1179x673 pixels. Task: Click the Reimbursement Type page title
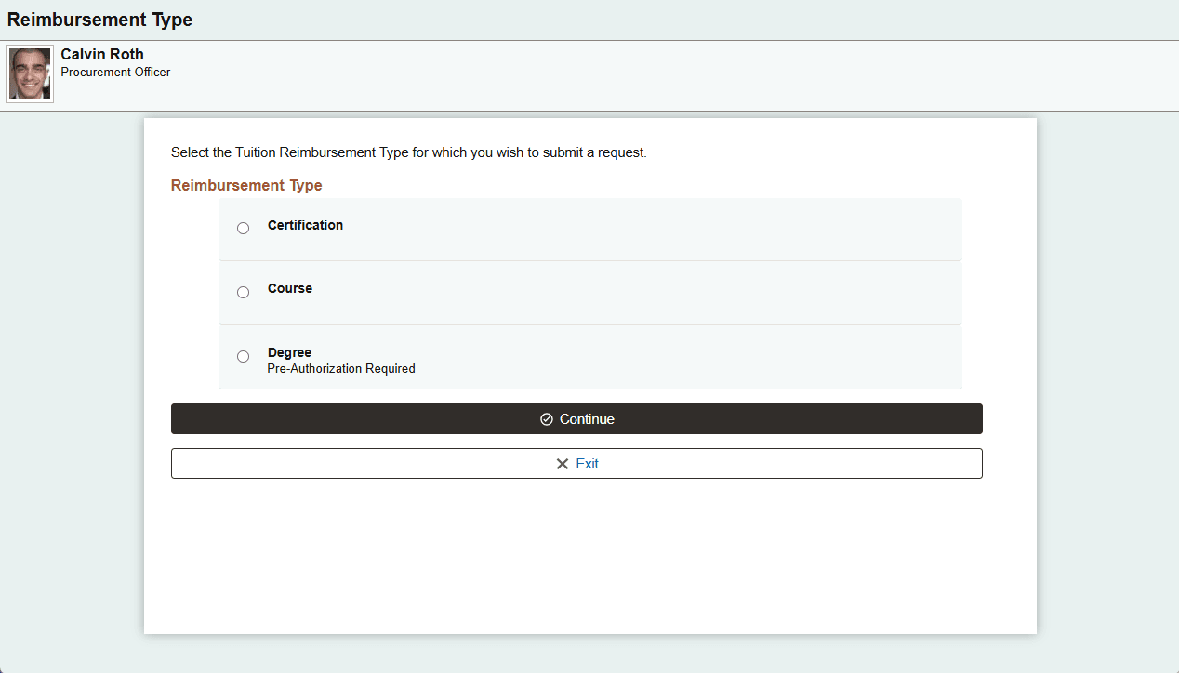[99, 19]
